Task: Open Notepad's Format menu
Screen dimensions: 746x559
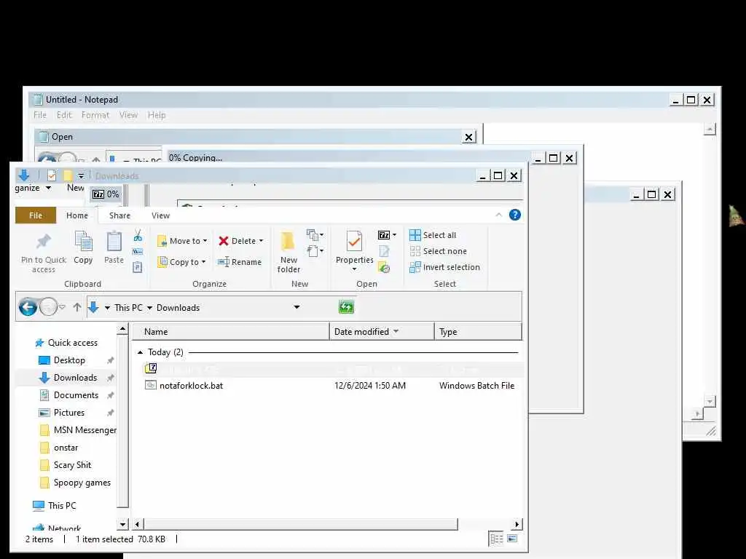Action: [x=95, y=115]
